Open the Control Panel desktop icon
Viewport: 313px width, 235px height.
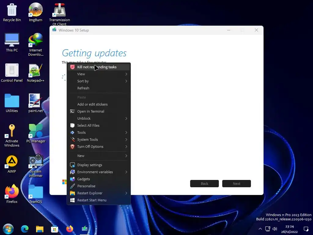point(12,73)
